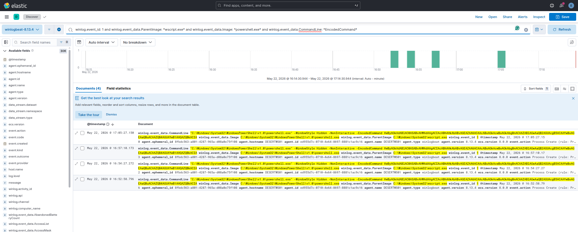578x232 pixels.
Task: Select the host.name field
Action: click(16, 169)
